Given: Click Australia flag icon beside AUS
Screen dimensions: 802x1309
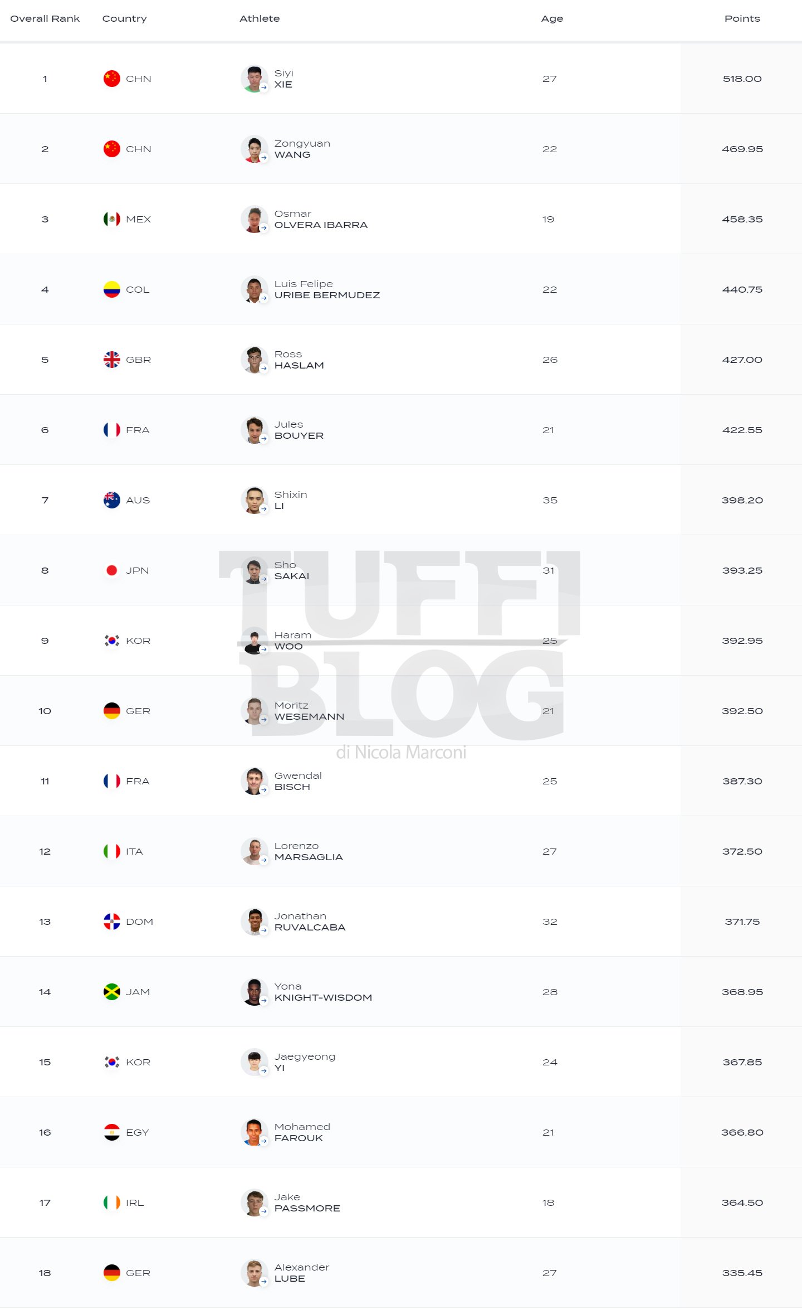Looking at the screenshot, I should (112, 500).
